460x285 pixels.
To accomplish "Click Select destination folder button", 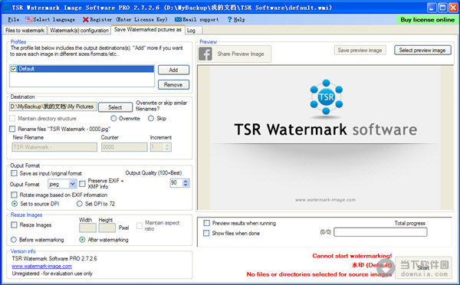I will pos(115,107).
